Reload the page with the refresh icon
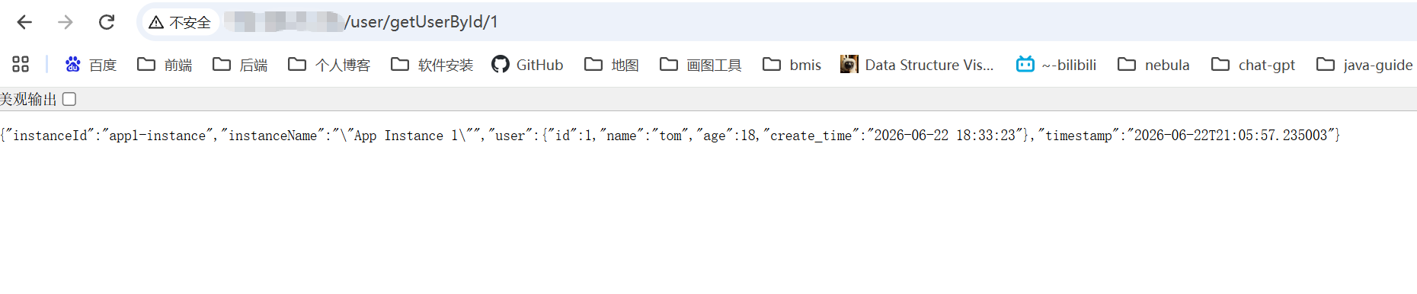 107,22
